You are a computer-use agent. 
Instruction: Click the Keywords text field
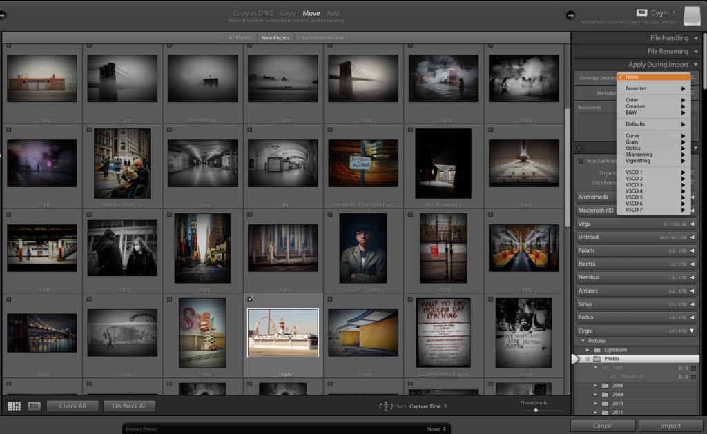coord(597,126)
